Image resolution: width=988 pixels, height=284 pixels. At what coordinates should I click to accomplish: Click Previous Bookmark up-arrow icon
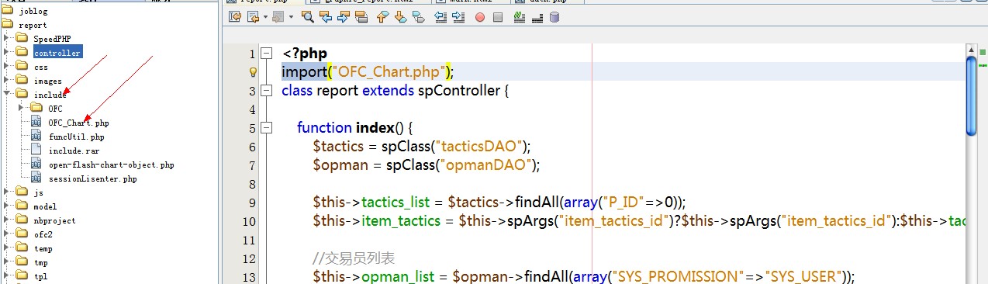[382, 17]
